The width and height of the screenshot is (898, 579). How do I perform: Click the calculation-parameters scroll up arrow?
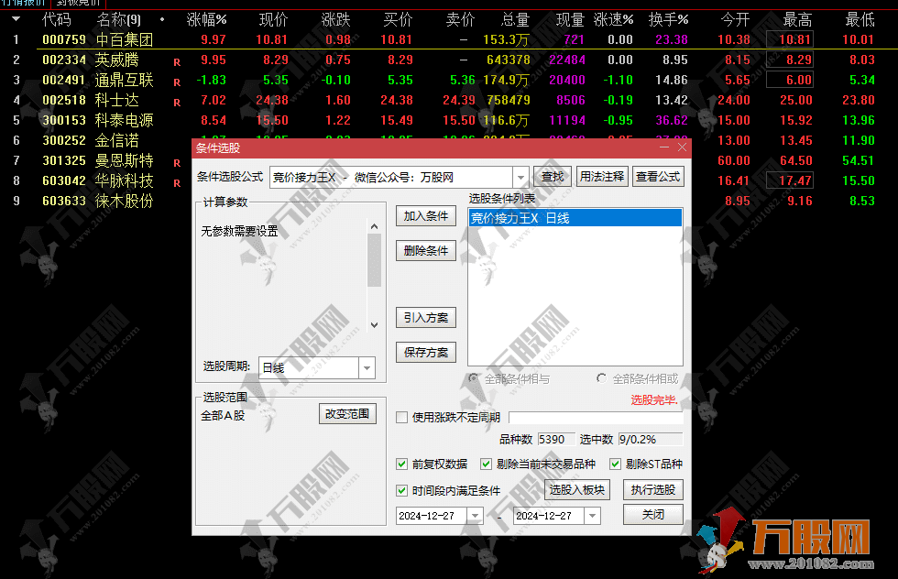[x=375, y=226]
